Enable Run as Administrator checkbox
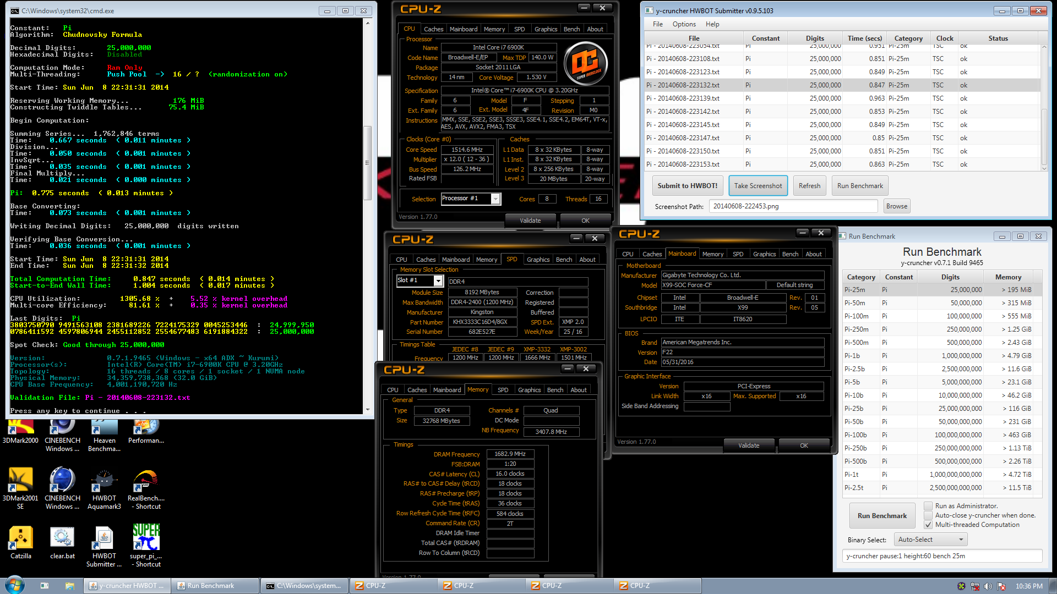 [x=928, y=506]
